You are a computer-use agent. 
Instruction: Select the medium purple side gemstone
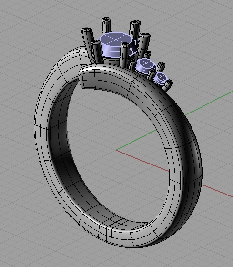[x=146, y=65]
